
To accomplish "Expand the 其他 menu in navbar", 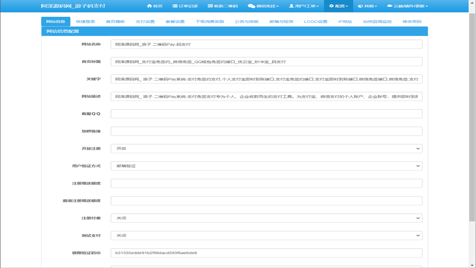I will pyautogui.click(x=367, y=6).
